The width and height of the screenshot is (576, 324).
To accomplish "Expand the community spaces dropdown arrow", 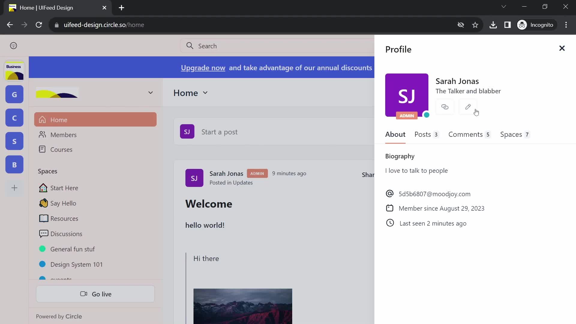I will [x=151, y=92].
